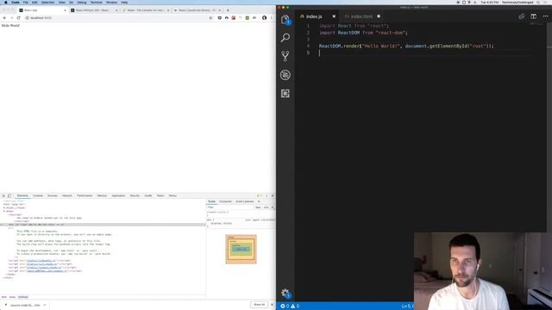Open the Chrome three-dot menu
This screenshot has height=310, width=552.
coord(271,18)
